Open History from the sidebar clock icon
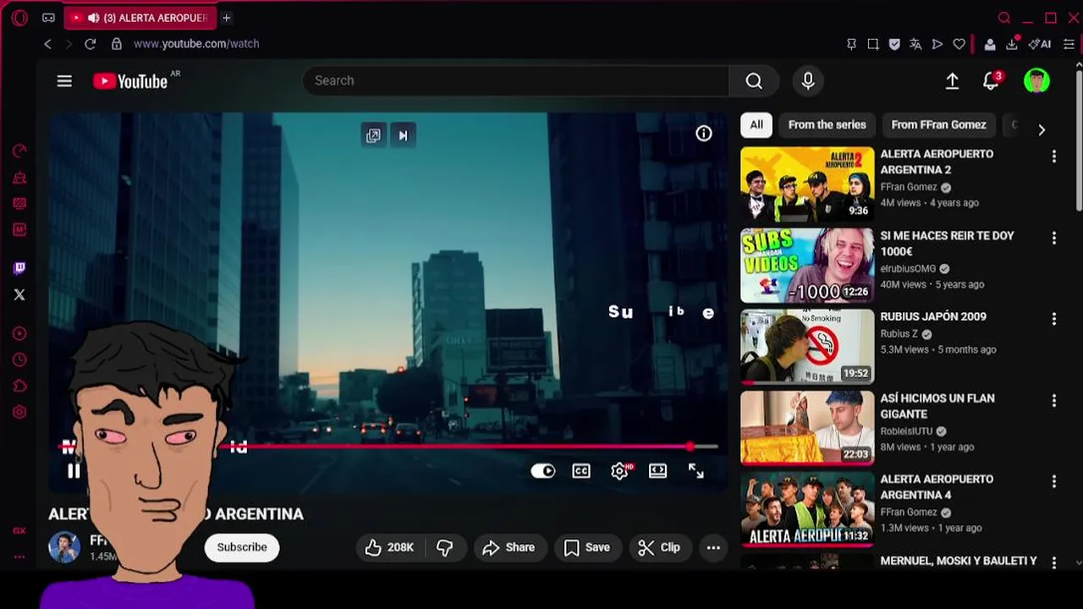The image size is (1083, 609). (19, 359)
